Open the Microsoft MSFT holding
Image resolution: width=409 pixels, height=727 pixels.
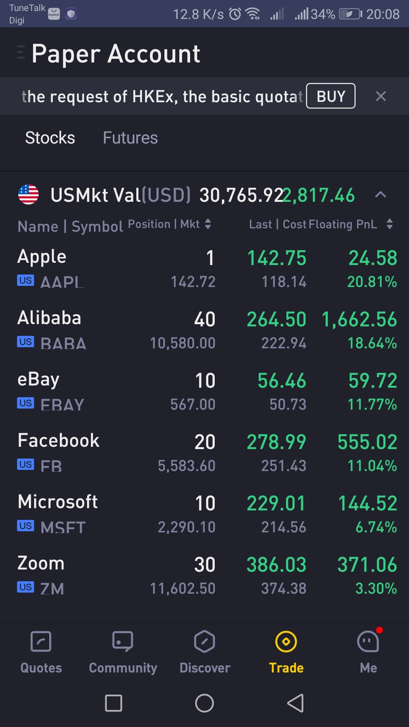204,514
